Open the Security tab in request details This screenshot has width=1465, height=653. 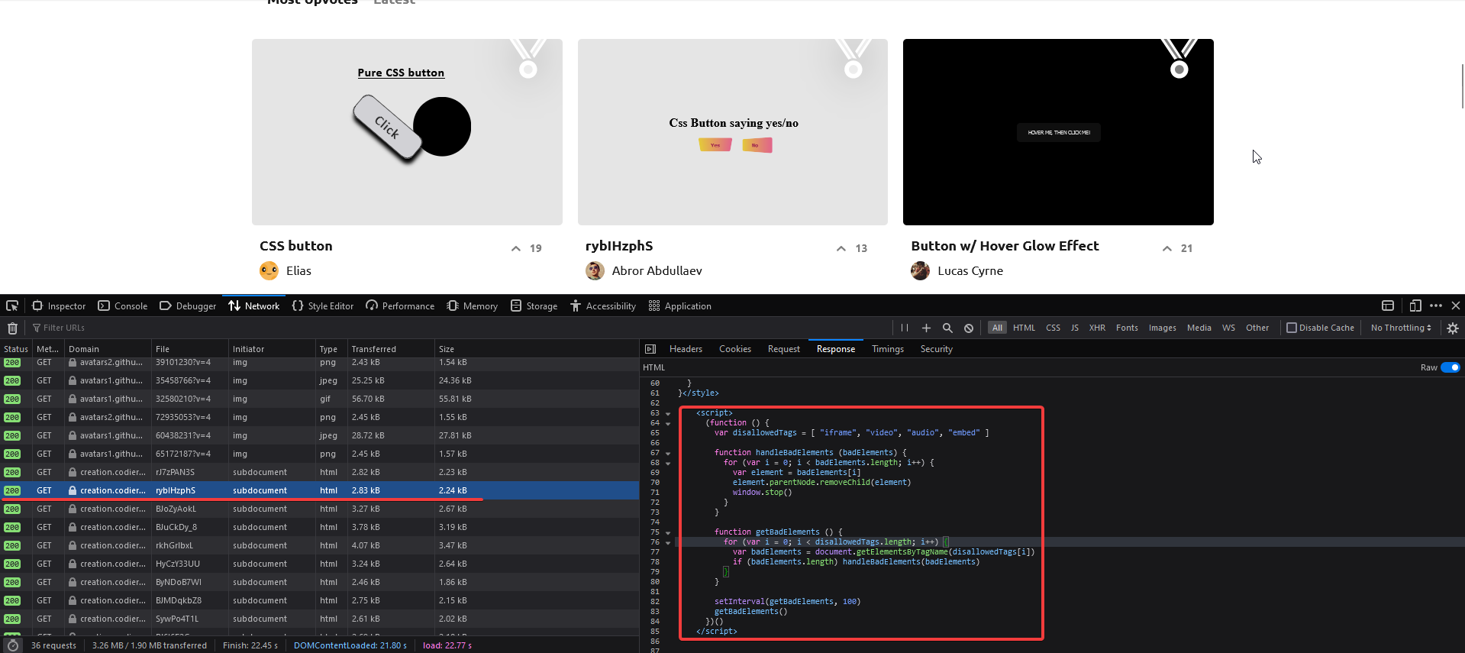937,349
